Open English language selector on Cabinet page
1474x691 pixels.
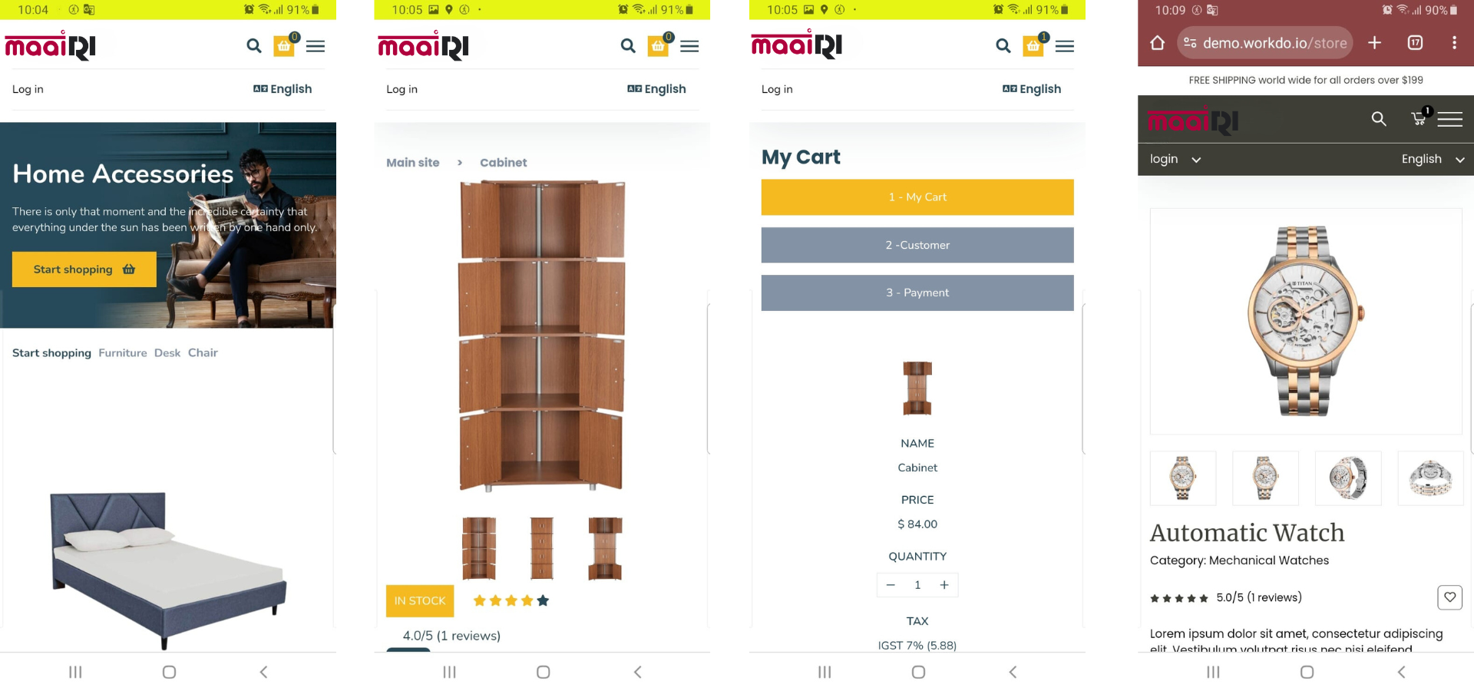[656, 89]
